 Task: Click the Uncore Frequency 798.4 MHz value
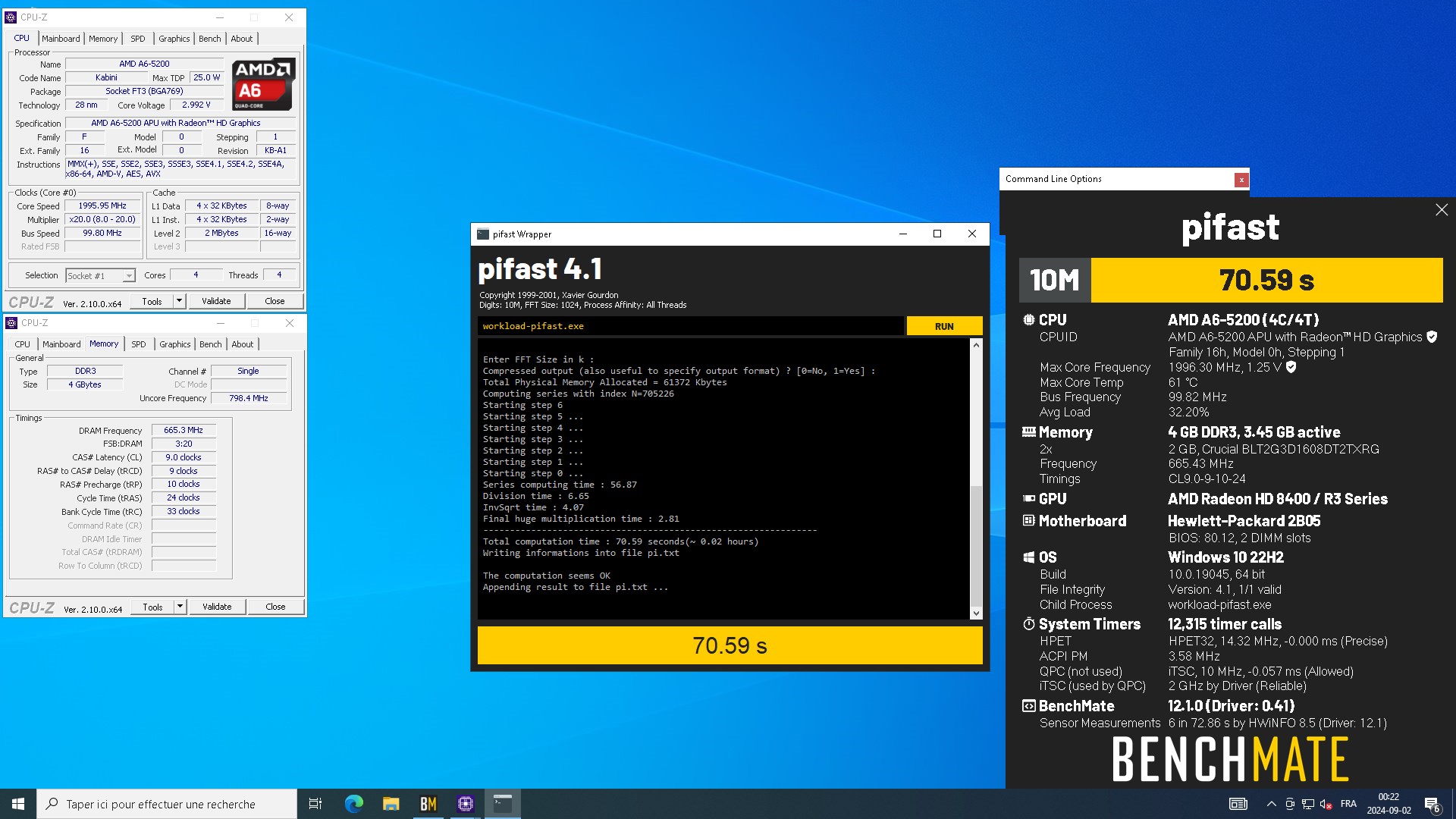point(249,398)
